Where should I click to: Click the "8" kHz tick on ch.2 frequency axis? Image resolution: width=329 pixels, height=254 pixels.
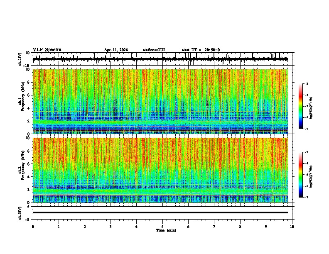click(x=29, y=151)
